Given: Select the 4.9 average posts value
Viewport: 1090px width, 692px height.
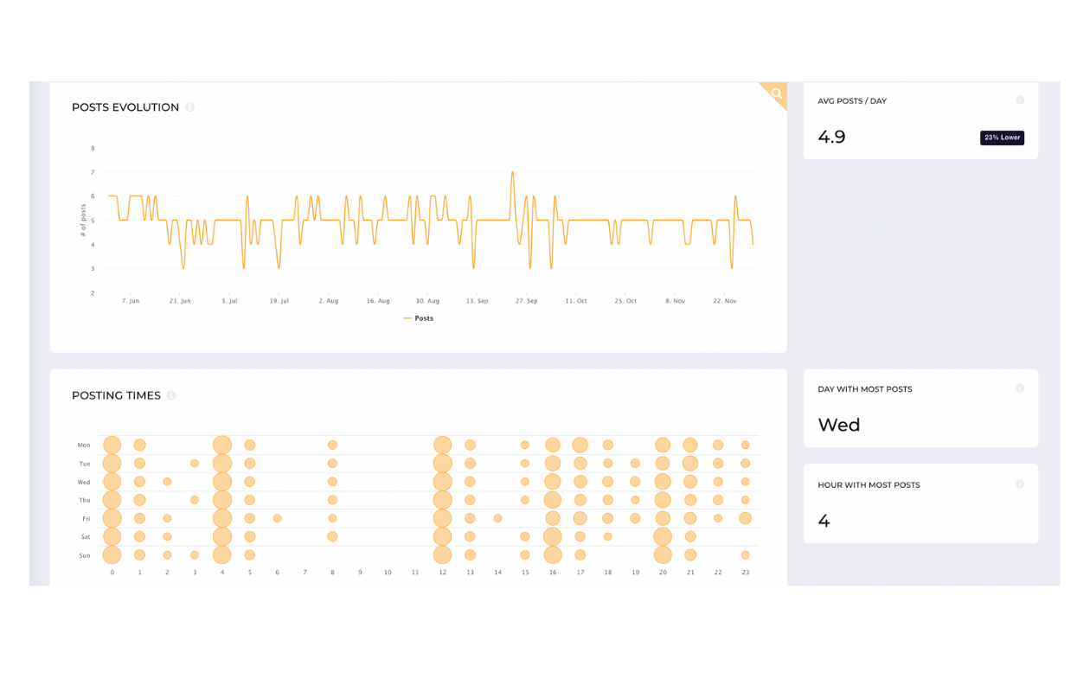Looking at the screenshot, I should pyautogui.click(x=832, y=137).
